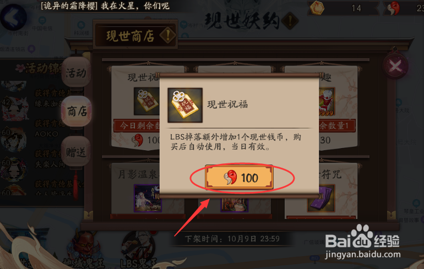Select the 月影温泉 item thumbnail
Image resolution: width=424 pixels, height=269 pixels.
[x=148, y=198]
